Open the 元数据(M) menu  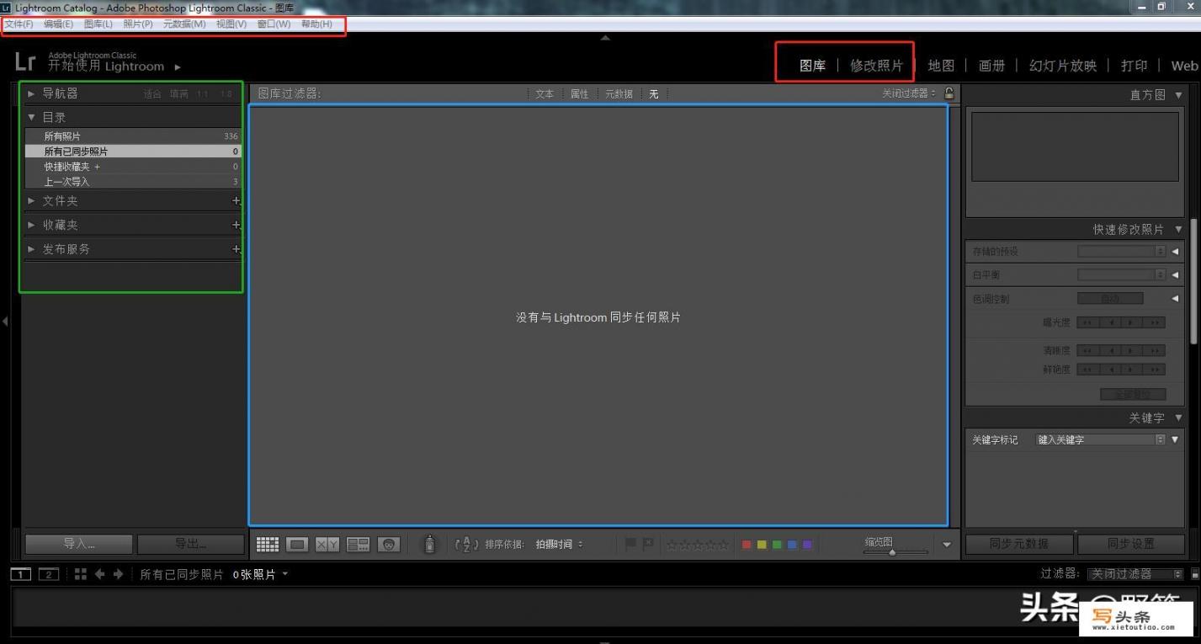[x=184, y=24]
